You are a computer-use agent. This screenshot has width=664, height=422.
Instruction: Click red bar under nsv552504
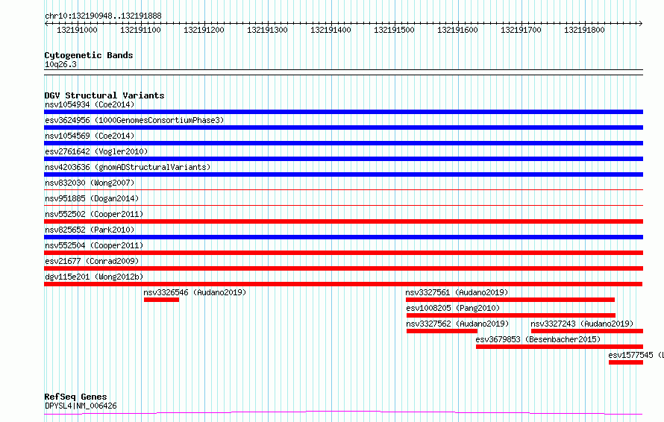343,253
